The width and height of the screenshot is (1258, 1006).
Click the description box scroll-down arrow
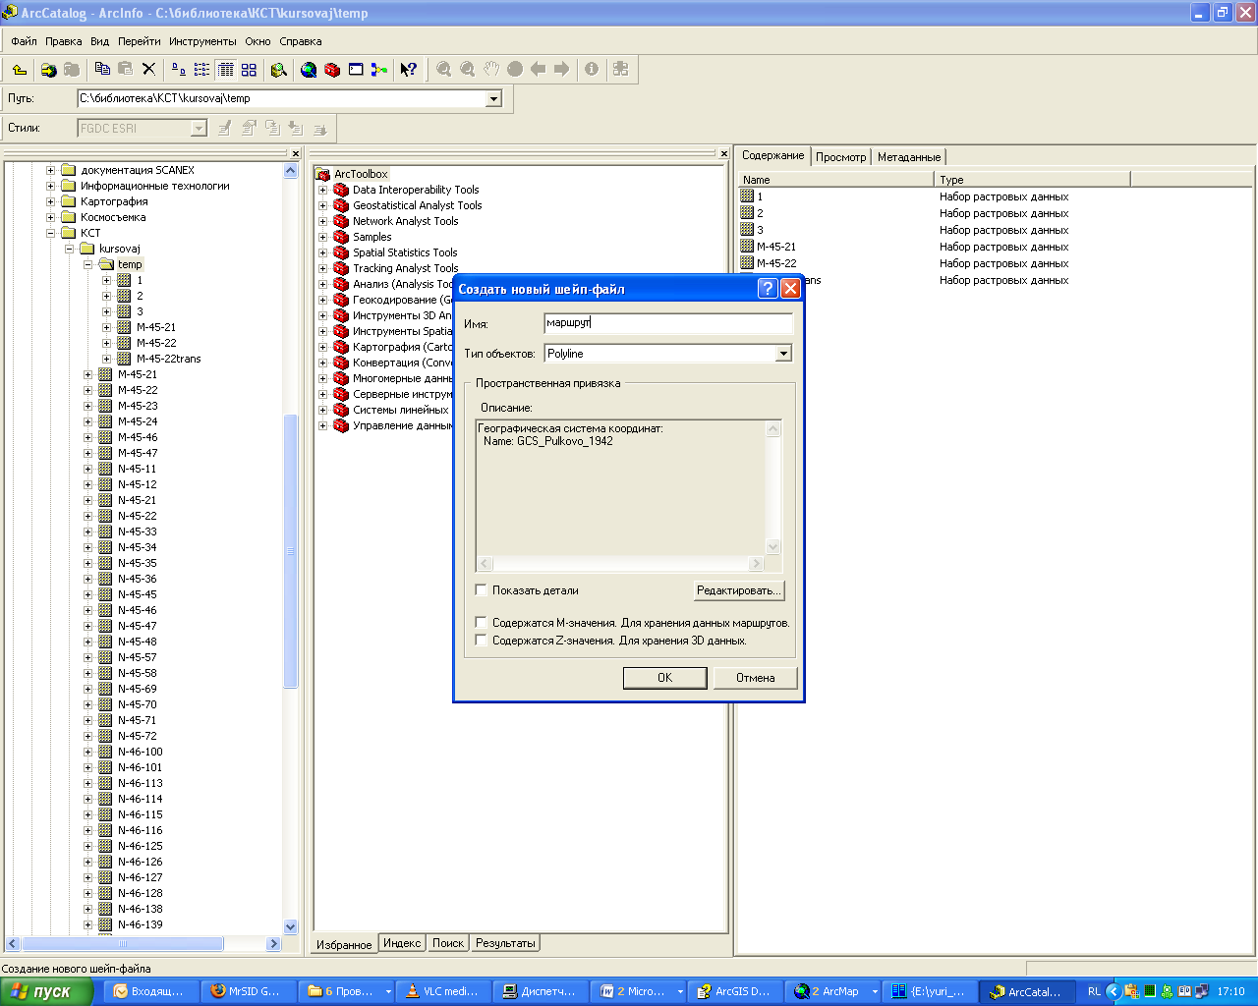point(772,547)
